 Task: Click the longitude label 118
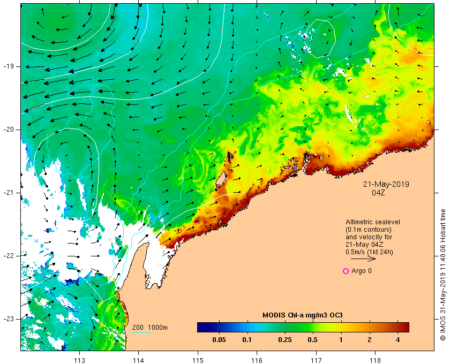tap(376, 360)
